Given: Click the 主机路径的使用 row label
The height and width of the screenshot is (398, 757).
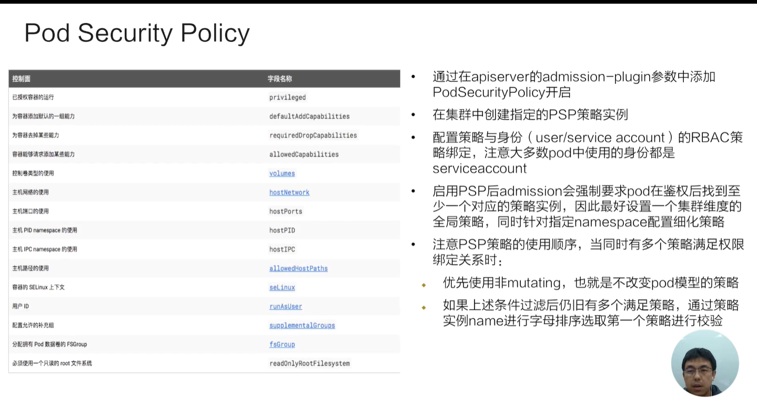Looking at the screenshot, I should point(30,268).
